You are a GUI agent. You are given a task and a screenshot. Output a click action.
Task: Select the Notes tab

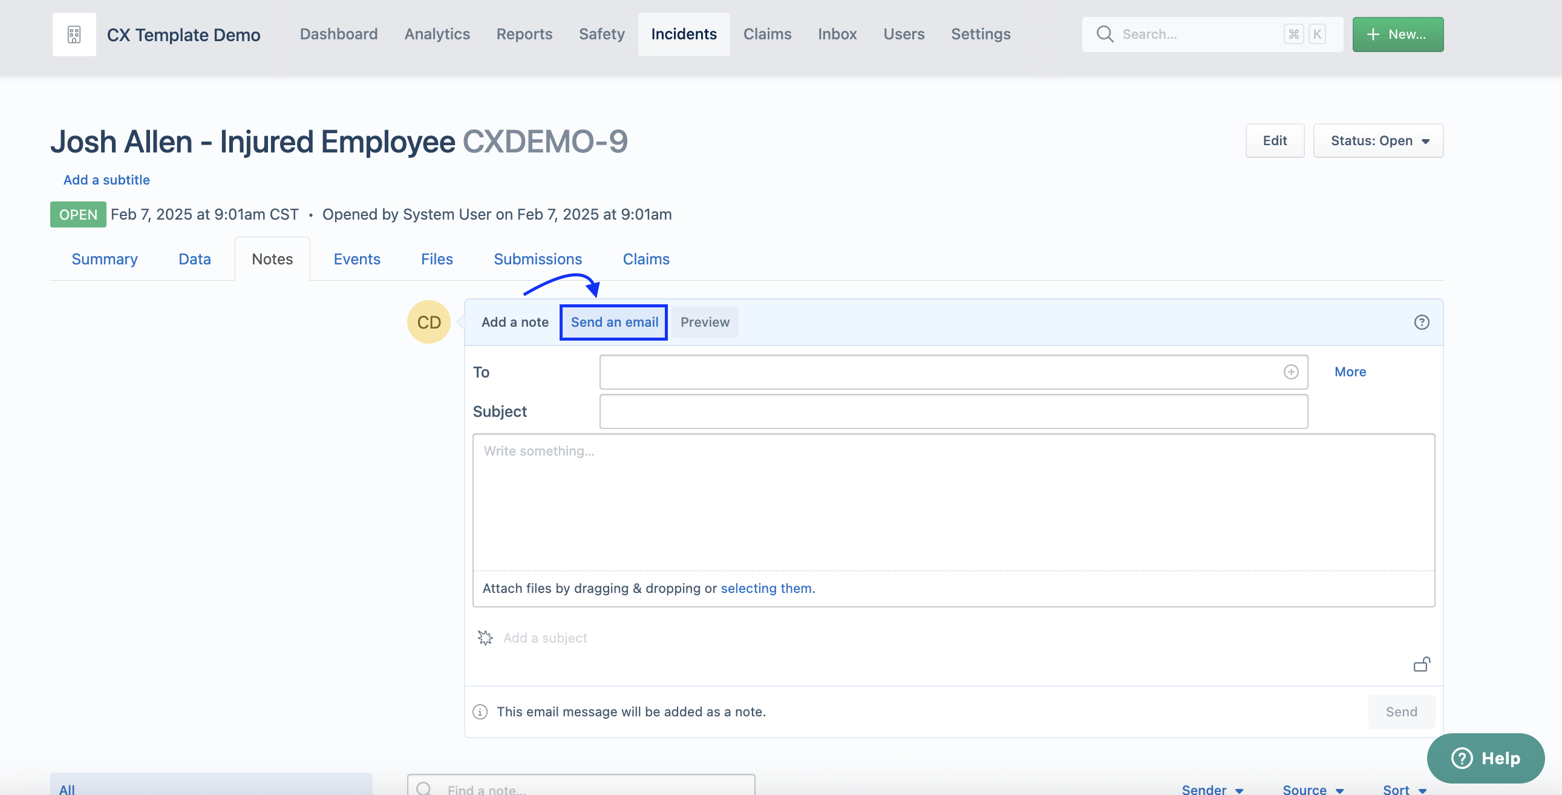pos(272,259)
